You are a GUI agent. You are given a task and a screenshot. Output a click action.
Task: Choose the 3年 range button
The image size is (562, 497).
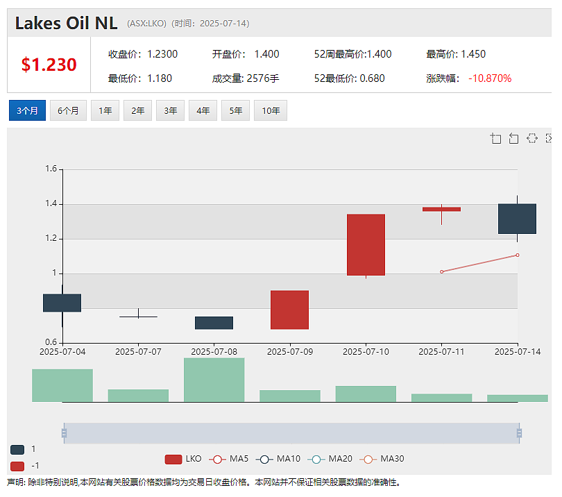(170, 110)
